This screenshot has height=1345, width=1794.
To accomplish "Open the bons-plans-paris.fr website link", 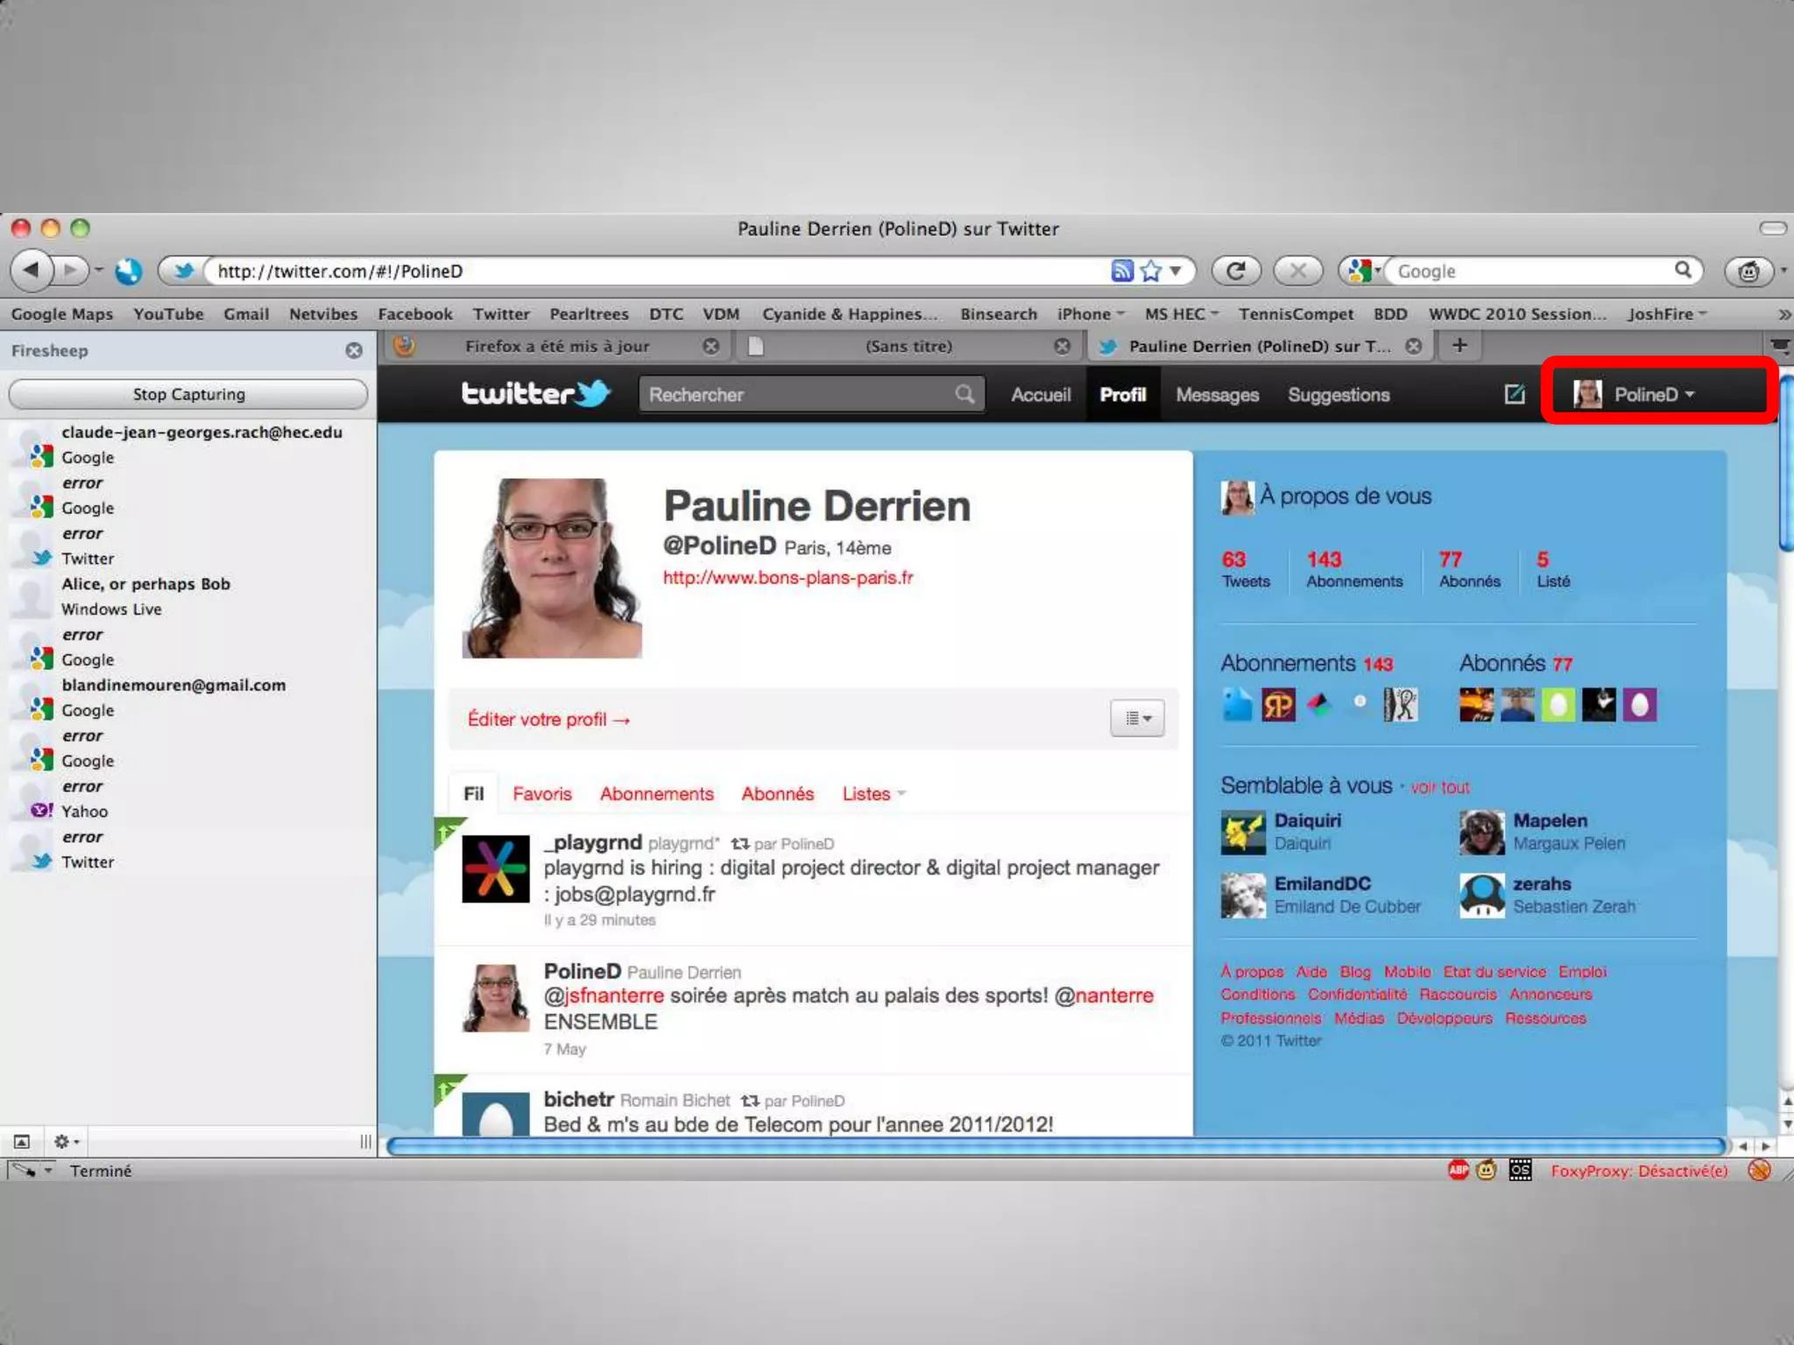I will point(788,577).
